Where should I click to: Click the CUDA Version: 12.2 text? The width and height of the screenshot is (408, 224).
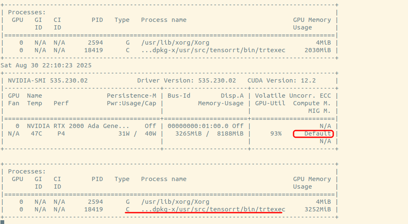(x=281, y=80)
